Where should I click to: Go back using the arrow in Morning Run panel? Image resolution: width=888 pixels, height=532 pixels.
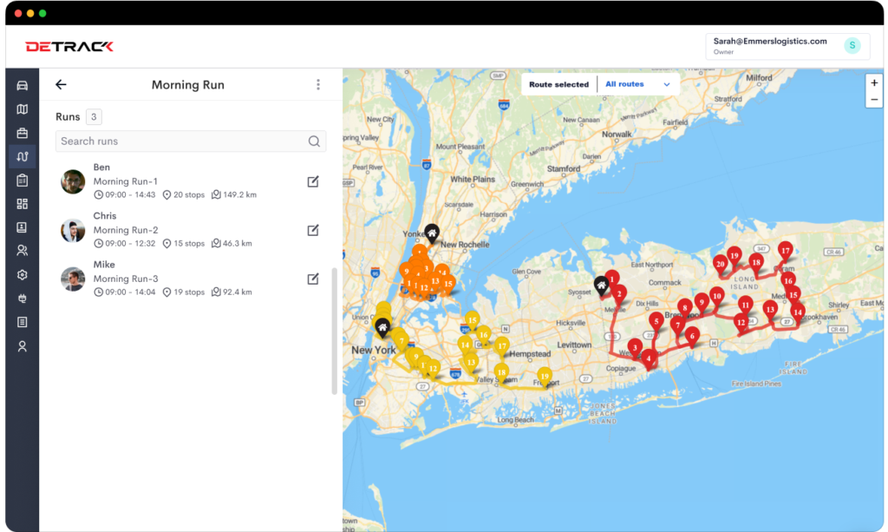pos(60,84)
